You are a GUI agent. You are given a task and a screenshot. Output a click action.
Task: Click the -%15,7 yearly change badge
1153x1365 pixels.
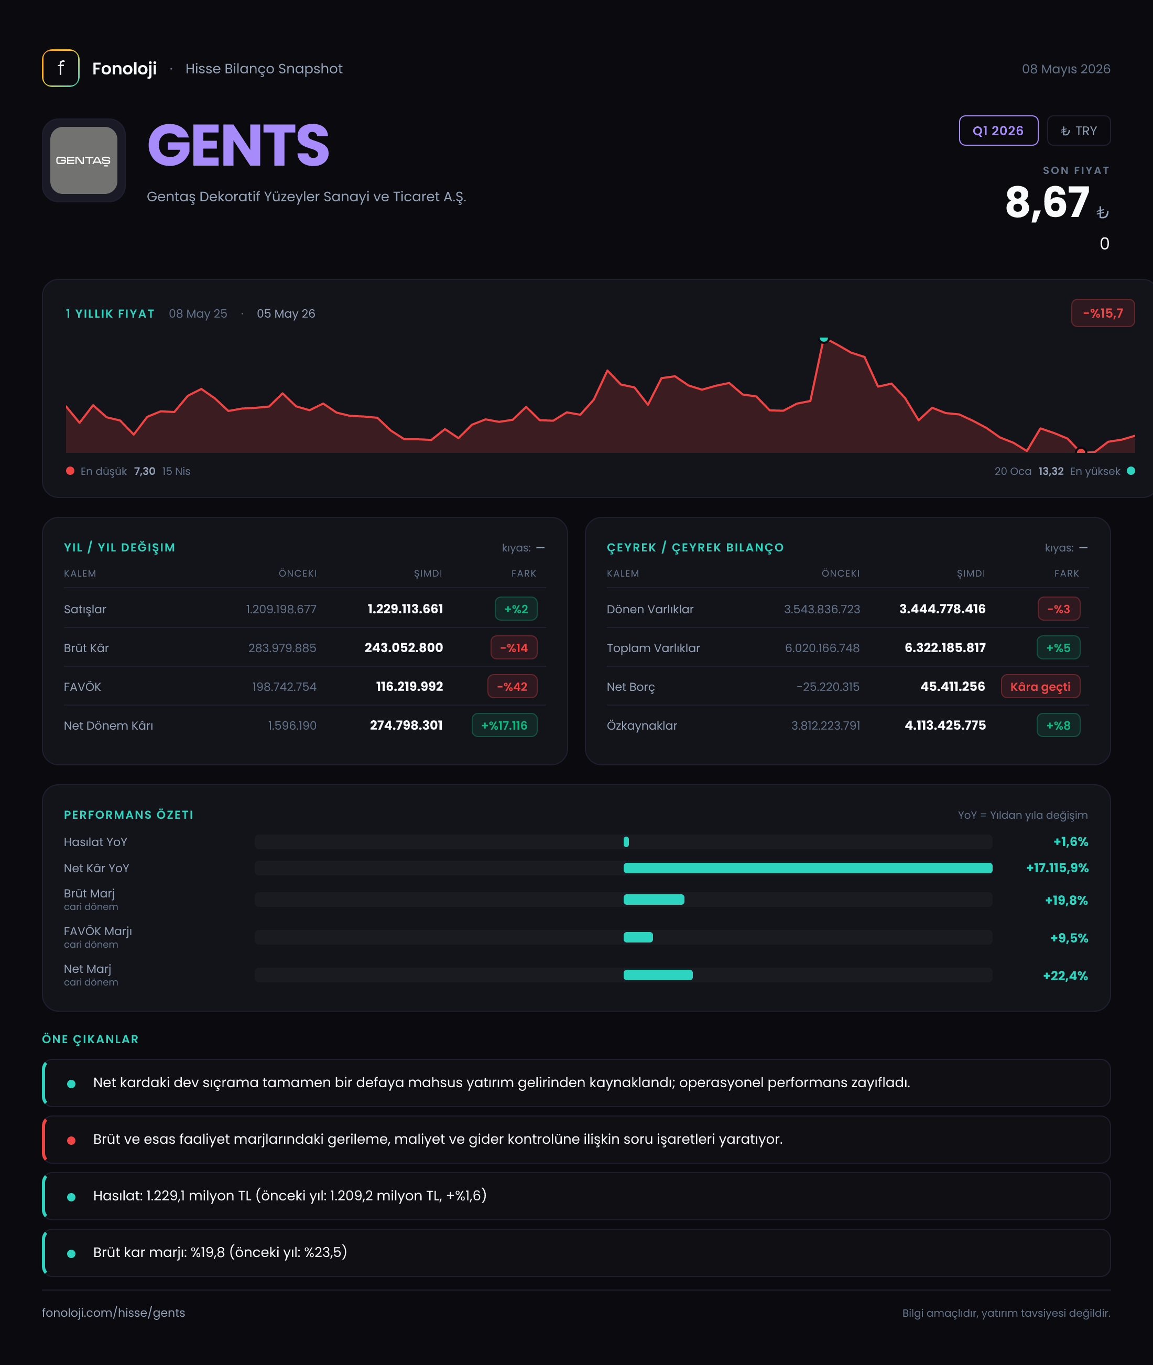1103,313
